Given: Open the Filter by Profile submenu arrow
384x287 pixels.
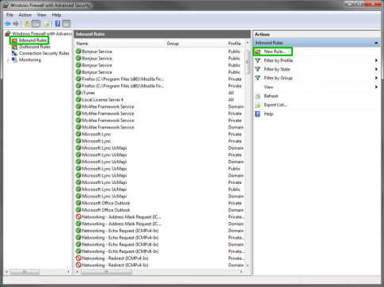Looking at the screenshot, I should tap(376, 60).
